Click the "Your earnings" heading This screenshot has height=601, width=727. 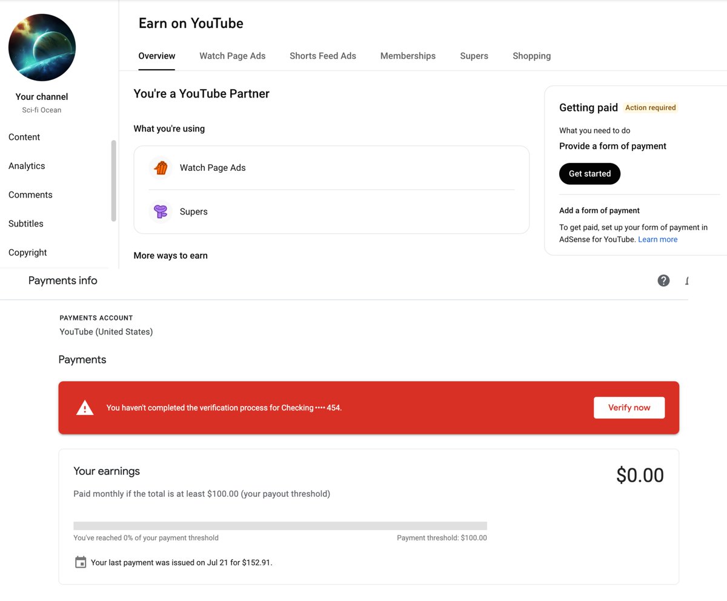(x=107, y=471)
